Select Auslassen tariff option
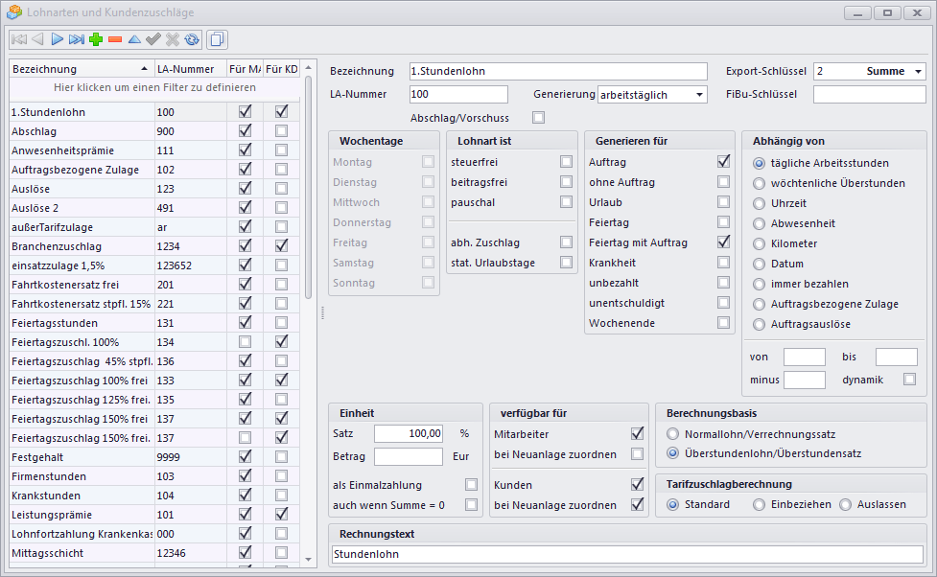Image resolution: width=937 pixels, height=577 pixels. click(845, 505)
